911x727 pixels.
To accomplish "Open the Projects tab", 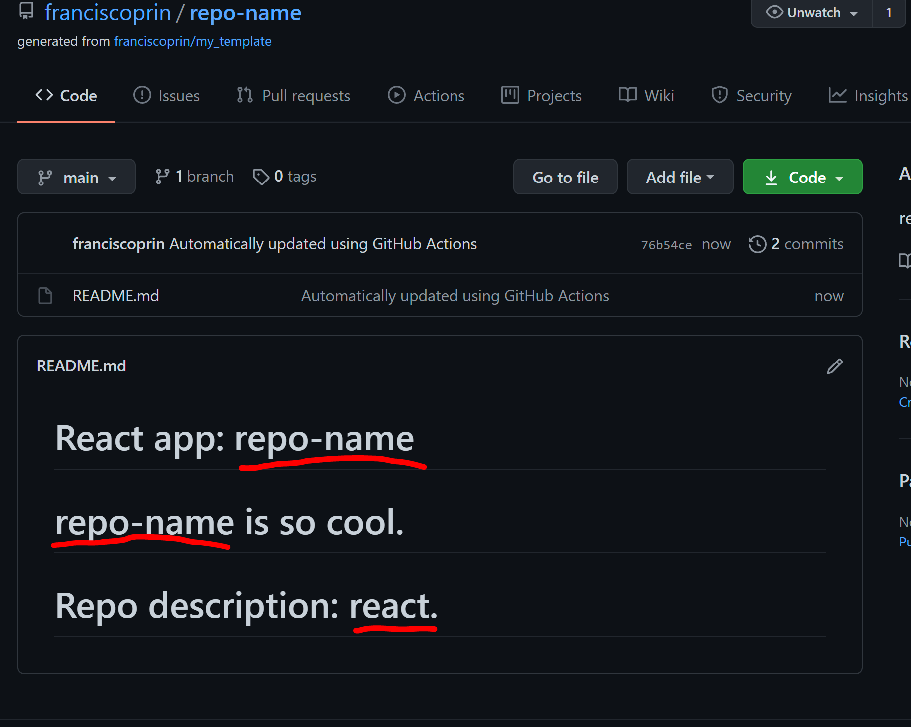I will [541, 96].
